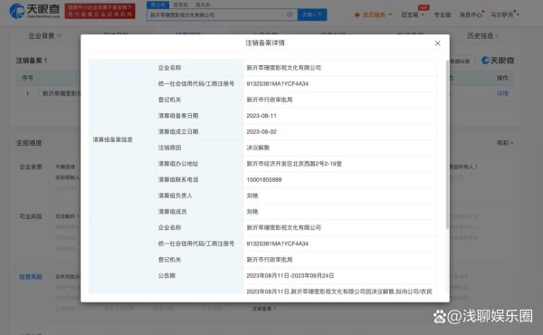This screenshot has width=543, height=335.
Task: Open the 会员服务 dropdown
Action: tap(373, 14)
